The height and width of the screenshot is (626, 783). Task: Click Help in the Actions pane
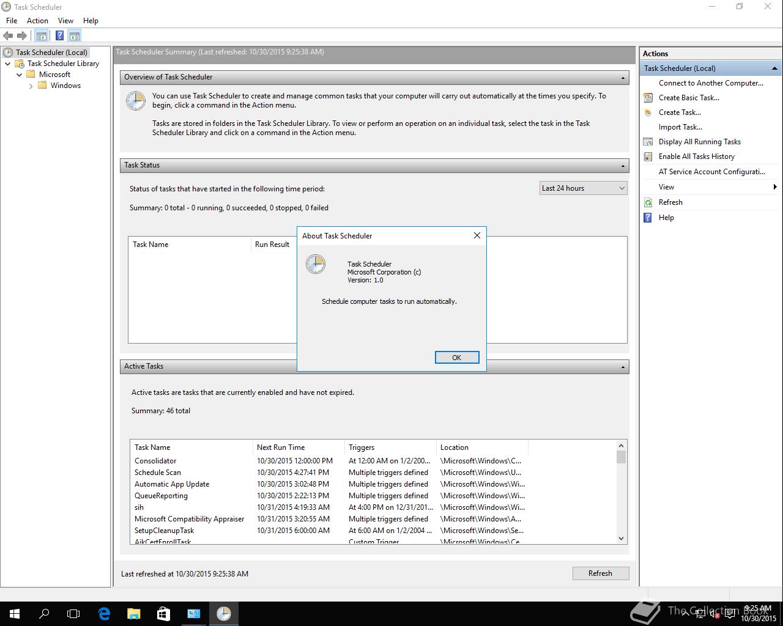666,218
